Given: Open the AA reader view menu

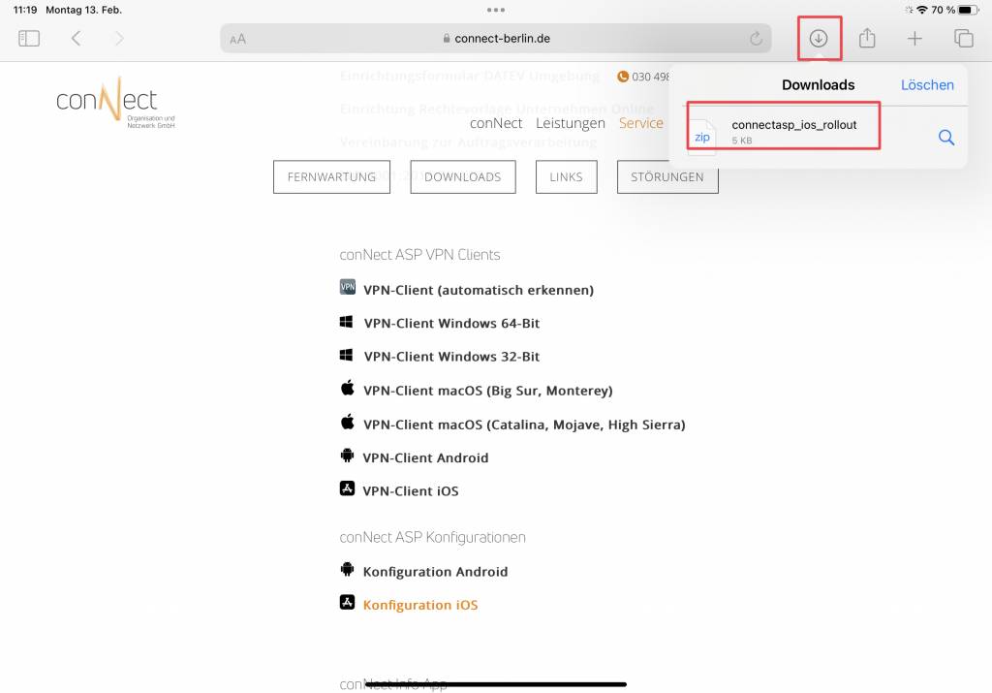Looking at the screenshot, I should pyautogui.click(x=238, y=39).
